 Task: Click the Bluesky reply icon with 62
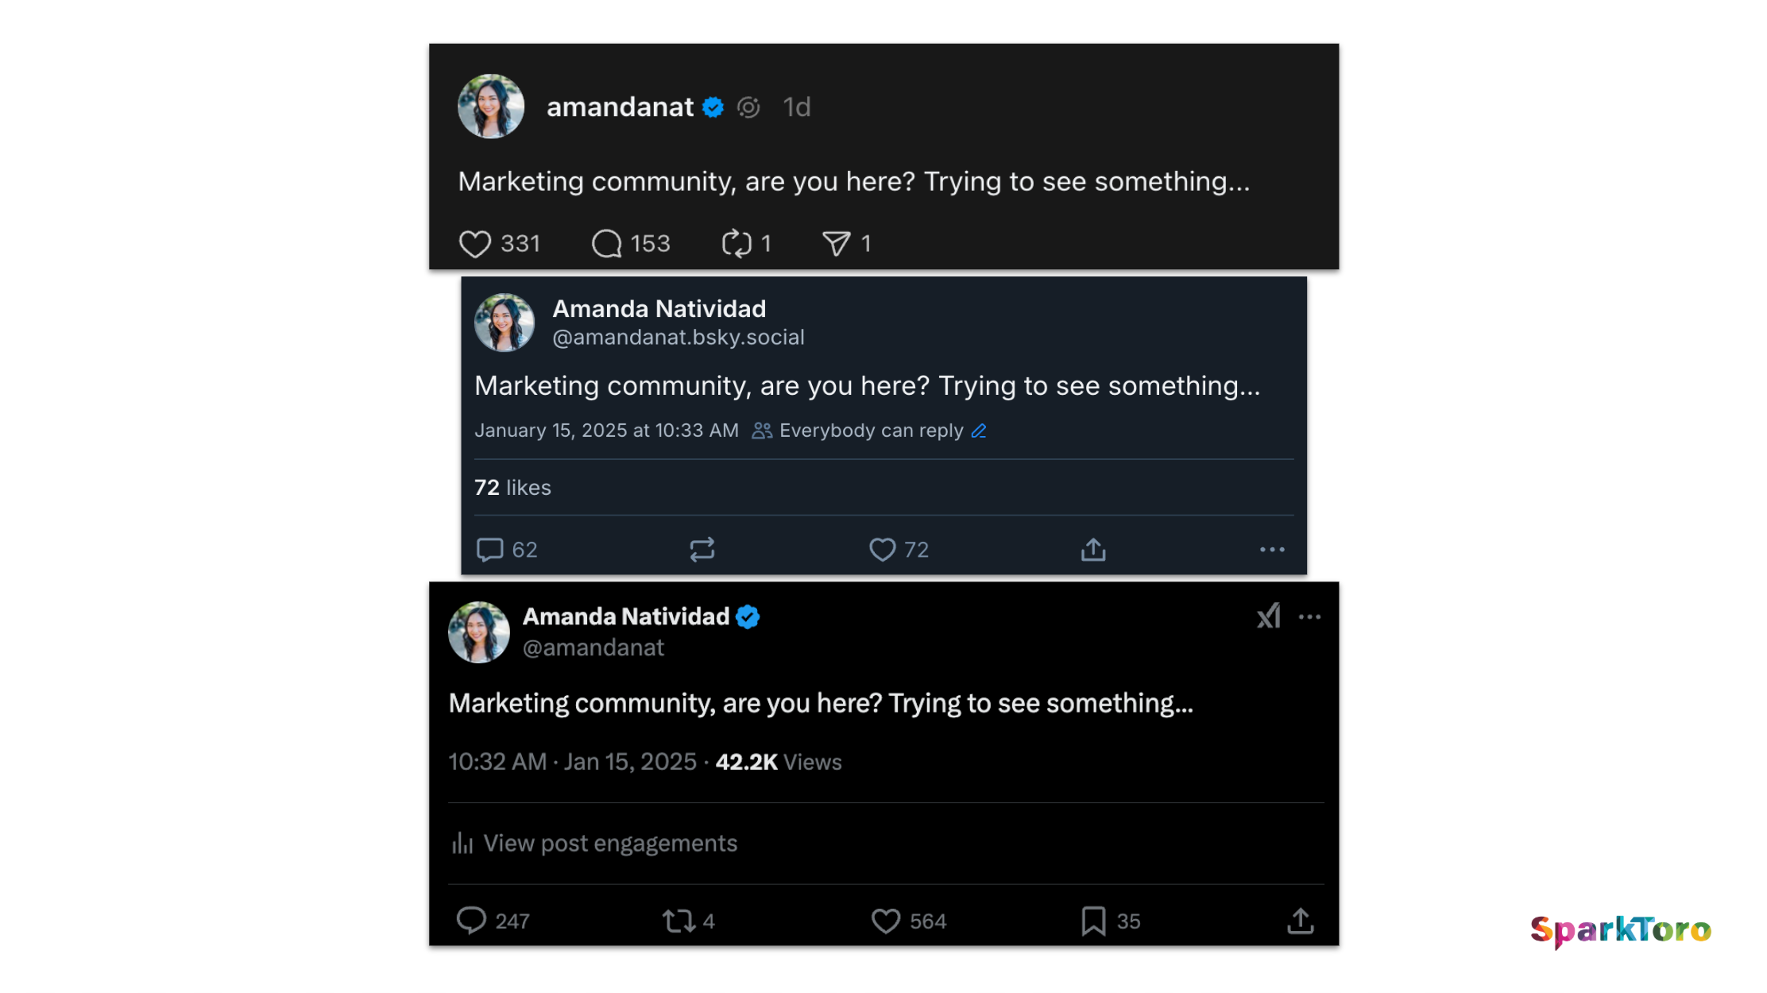click(x=490, y=550)
